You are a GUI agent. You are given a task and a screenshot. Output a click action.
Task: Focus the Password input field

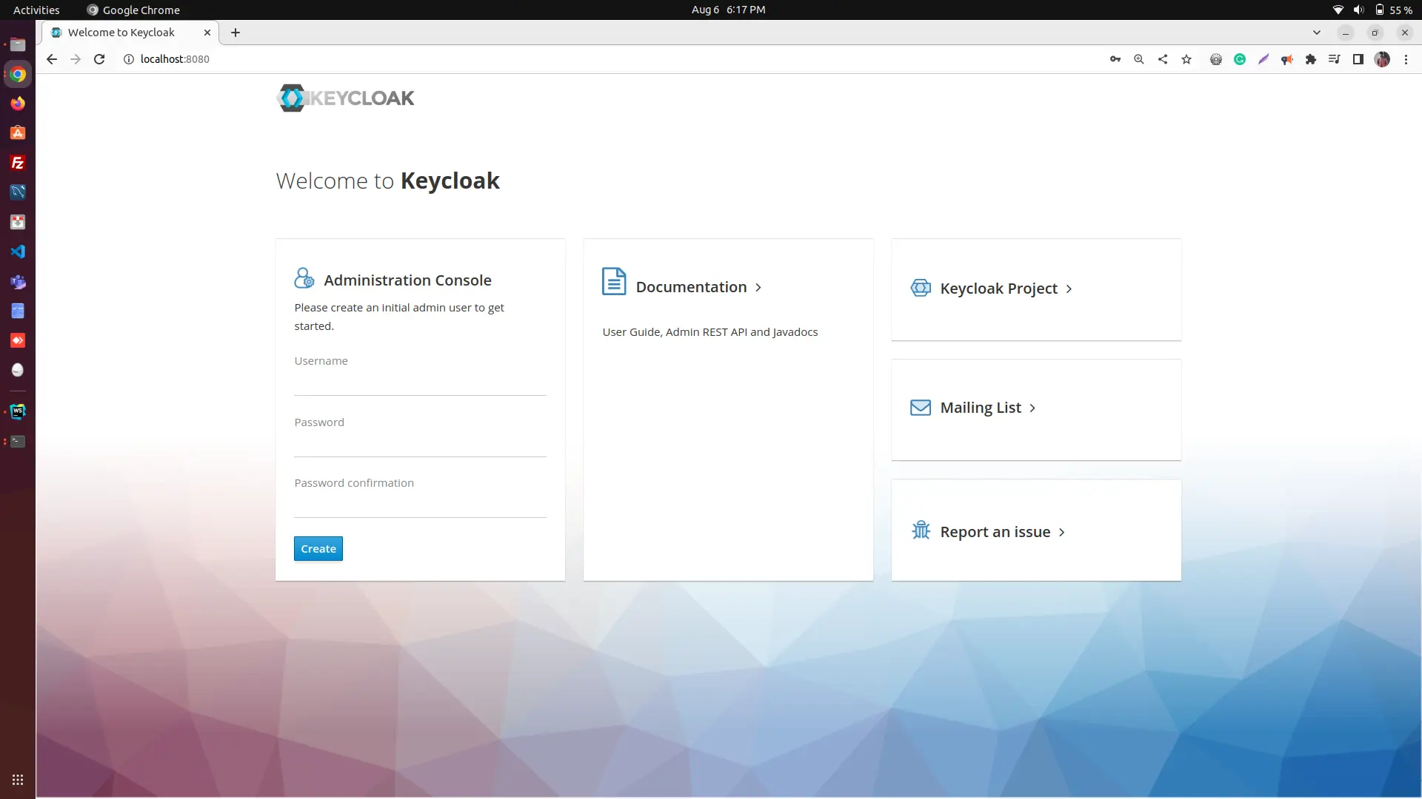pyautogui.click(x=420, y=444)
